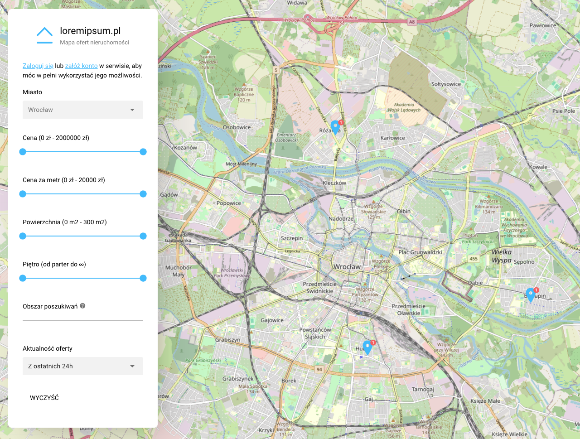This screenshot has width=580, height=439.
Task: Open the Miasto dropdown showing Wrocław
Action: (83, 110)
